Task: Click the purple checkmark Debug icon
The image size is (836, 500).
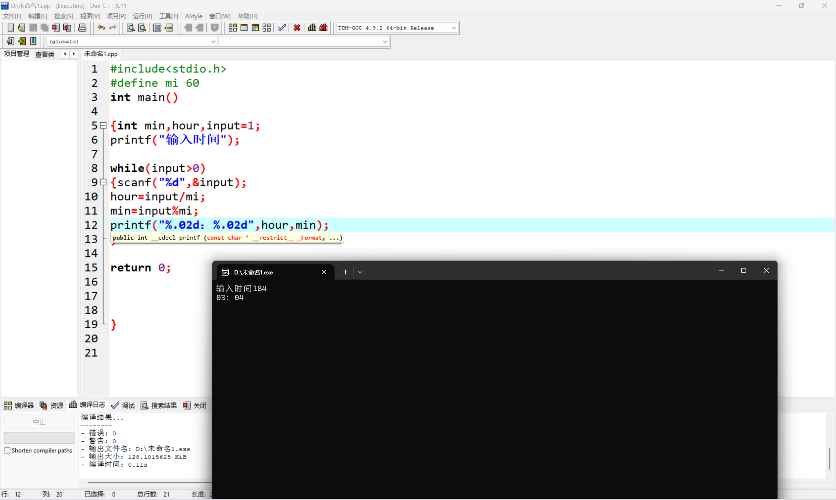Action: pos(282,28)
